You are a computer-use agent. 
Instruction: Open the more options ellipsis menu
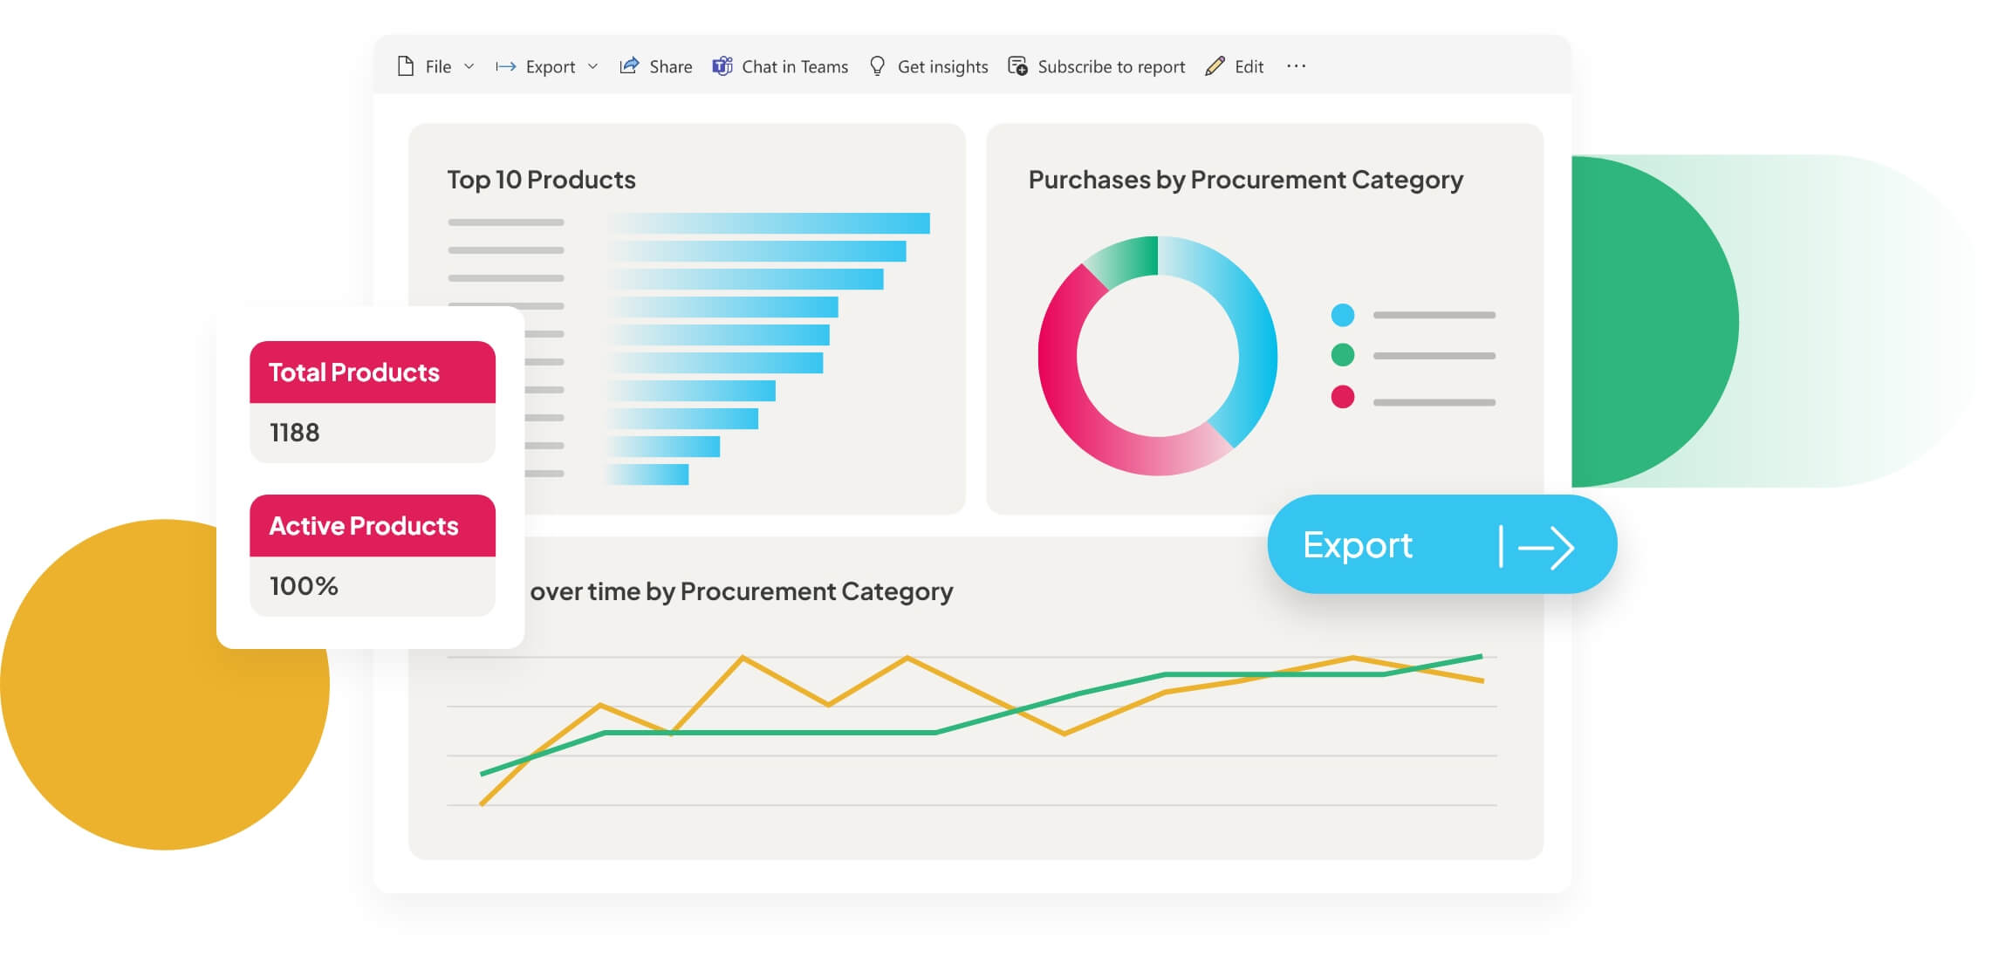[x=1296, y=66]
